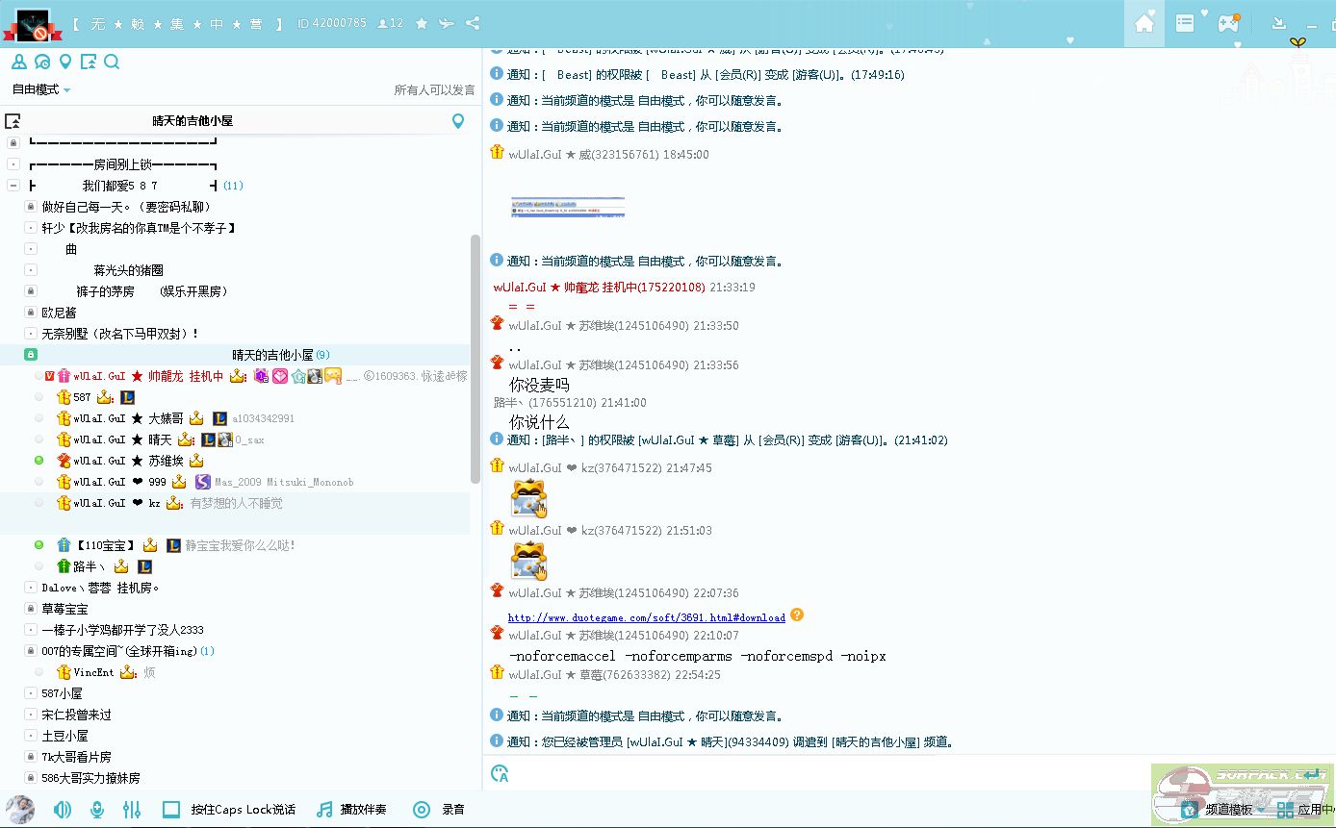Click the share icon in the title bar
Image resolution: width=1336 pixels, height=828 pixels.
473,23
